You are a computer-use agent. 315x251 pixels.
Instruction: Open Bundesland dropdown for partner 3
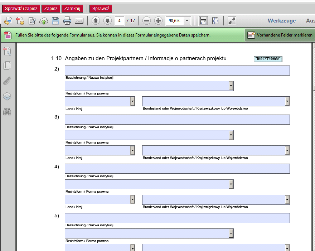tap(287, 150)
